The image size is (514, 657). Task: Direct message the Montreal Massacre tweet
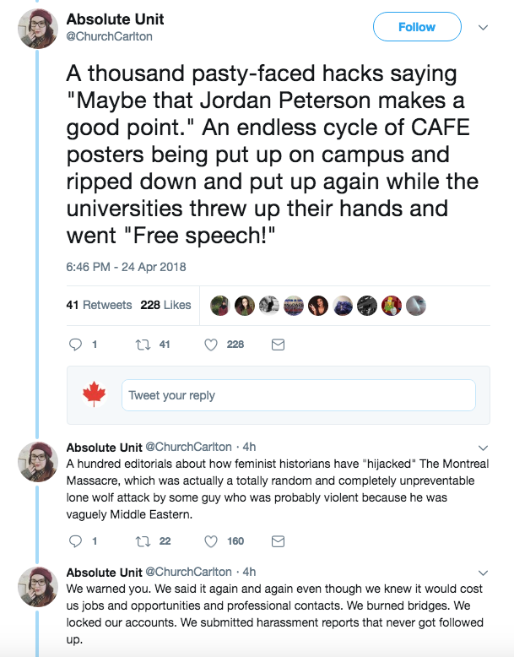[x=277, y=541]
